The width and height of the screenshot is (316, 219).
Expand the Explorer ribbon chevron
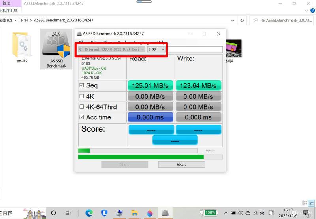(306, 11)
